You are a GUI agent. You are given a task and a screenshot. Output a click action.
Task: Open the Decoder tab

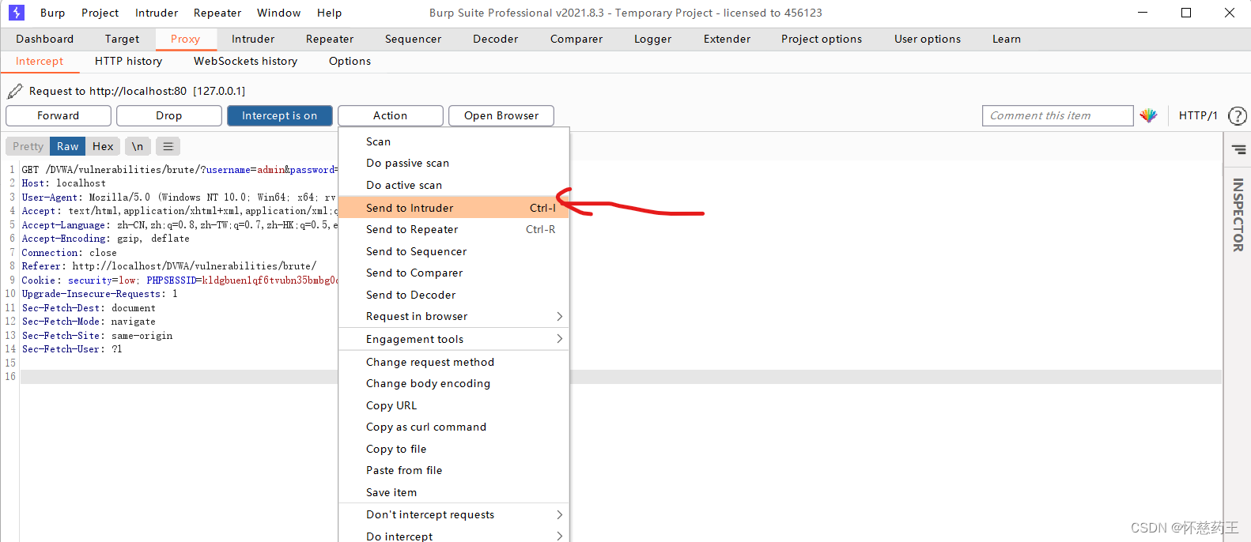(x=496, y=39)
